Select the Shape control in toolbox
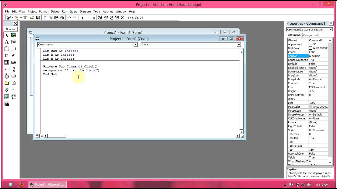 click(7, 90)
